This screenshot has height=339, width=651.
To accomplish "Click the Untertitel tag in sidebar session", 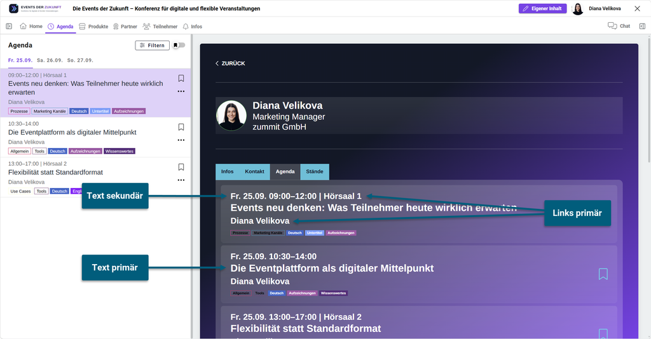I will (x=100, y=111).
